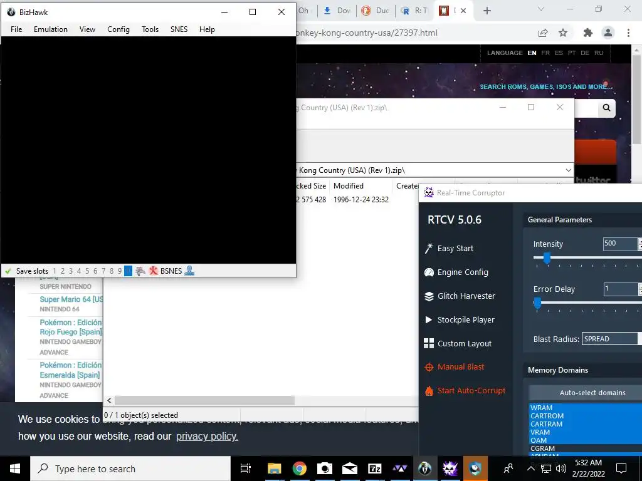Image resolution: width=642 pixels, height=481 pixels.
Task: Open the Super Mario 64 ROM link
Action: pos(71,299)
